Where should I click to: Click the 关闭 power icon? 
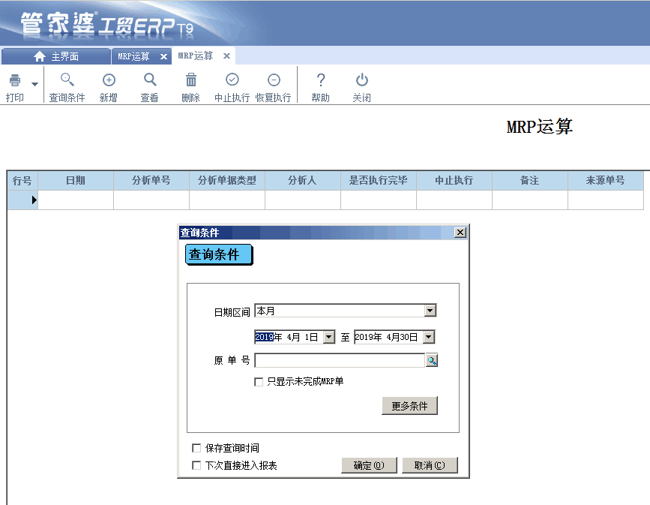coord(362,80)
